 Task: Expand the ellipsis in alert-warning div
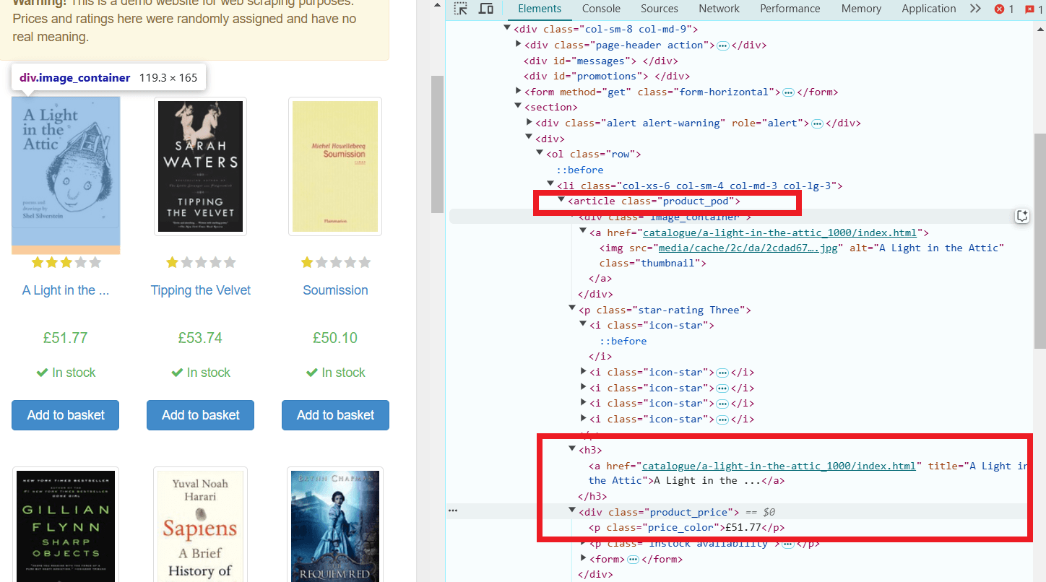[817, 123]
